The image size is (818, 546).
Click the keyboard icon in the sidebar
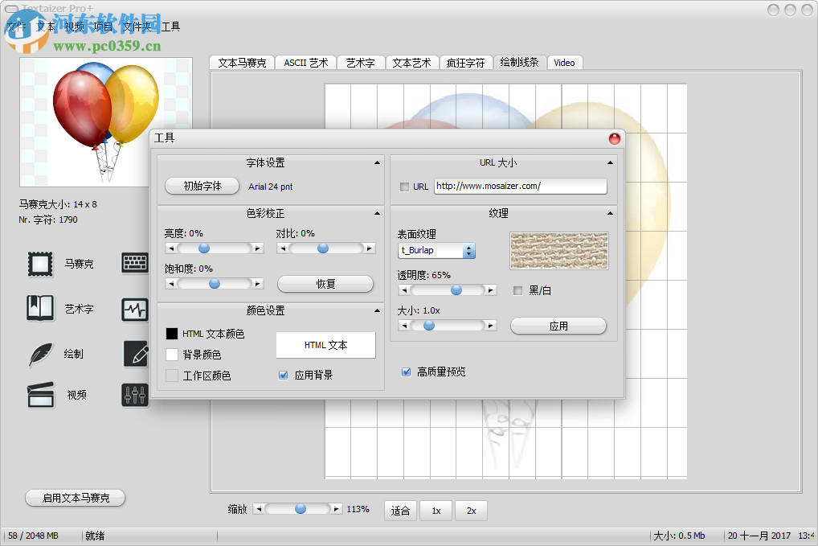coord(134,263)
